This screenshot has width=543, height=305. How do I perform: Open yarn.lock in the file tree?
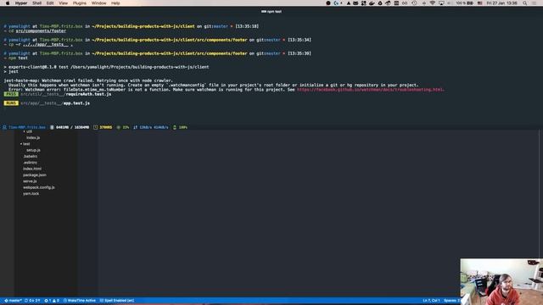(x=31, y=194)
